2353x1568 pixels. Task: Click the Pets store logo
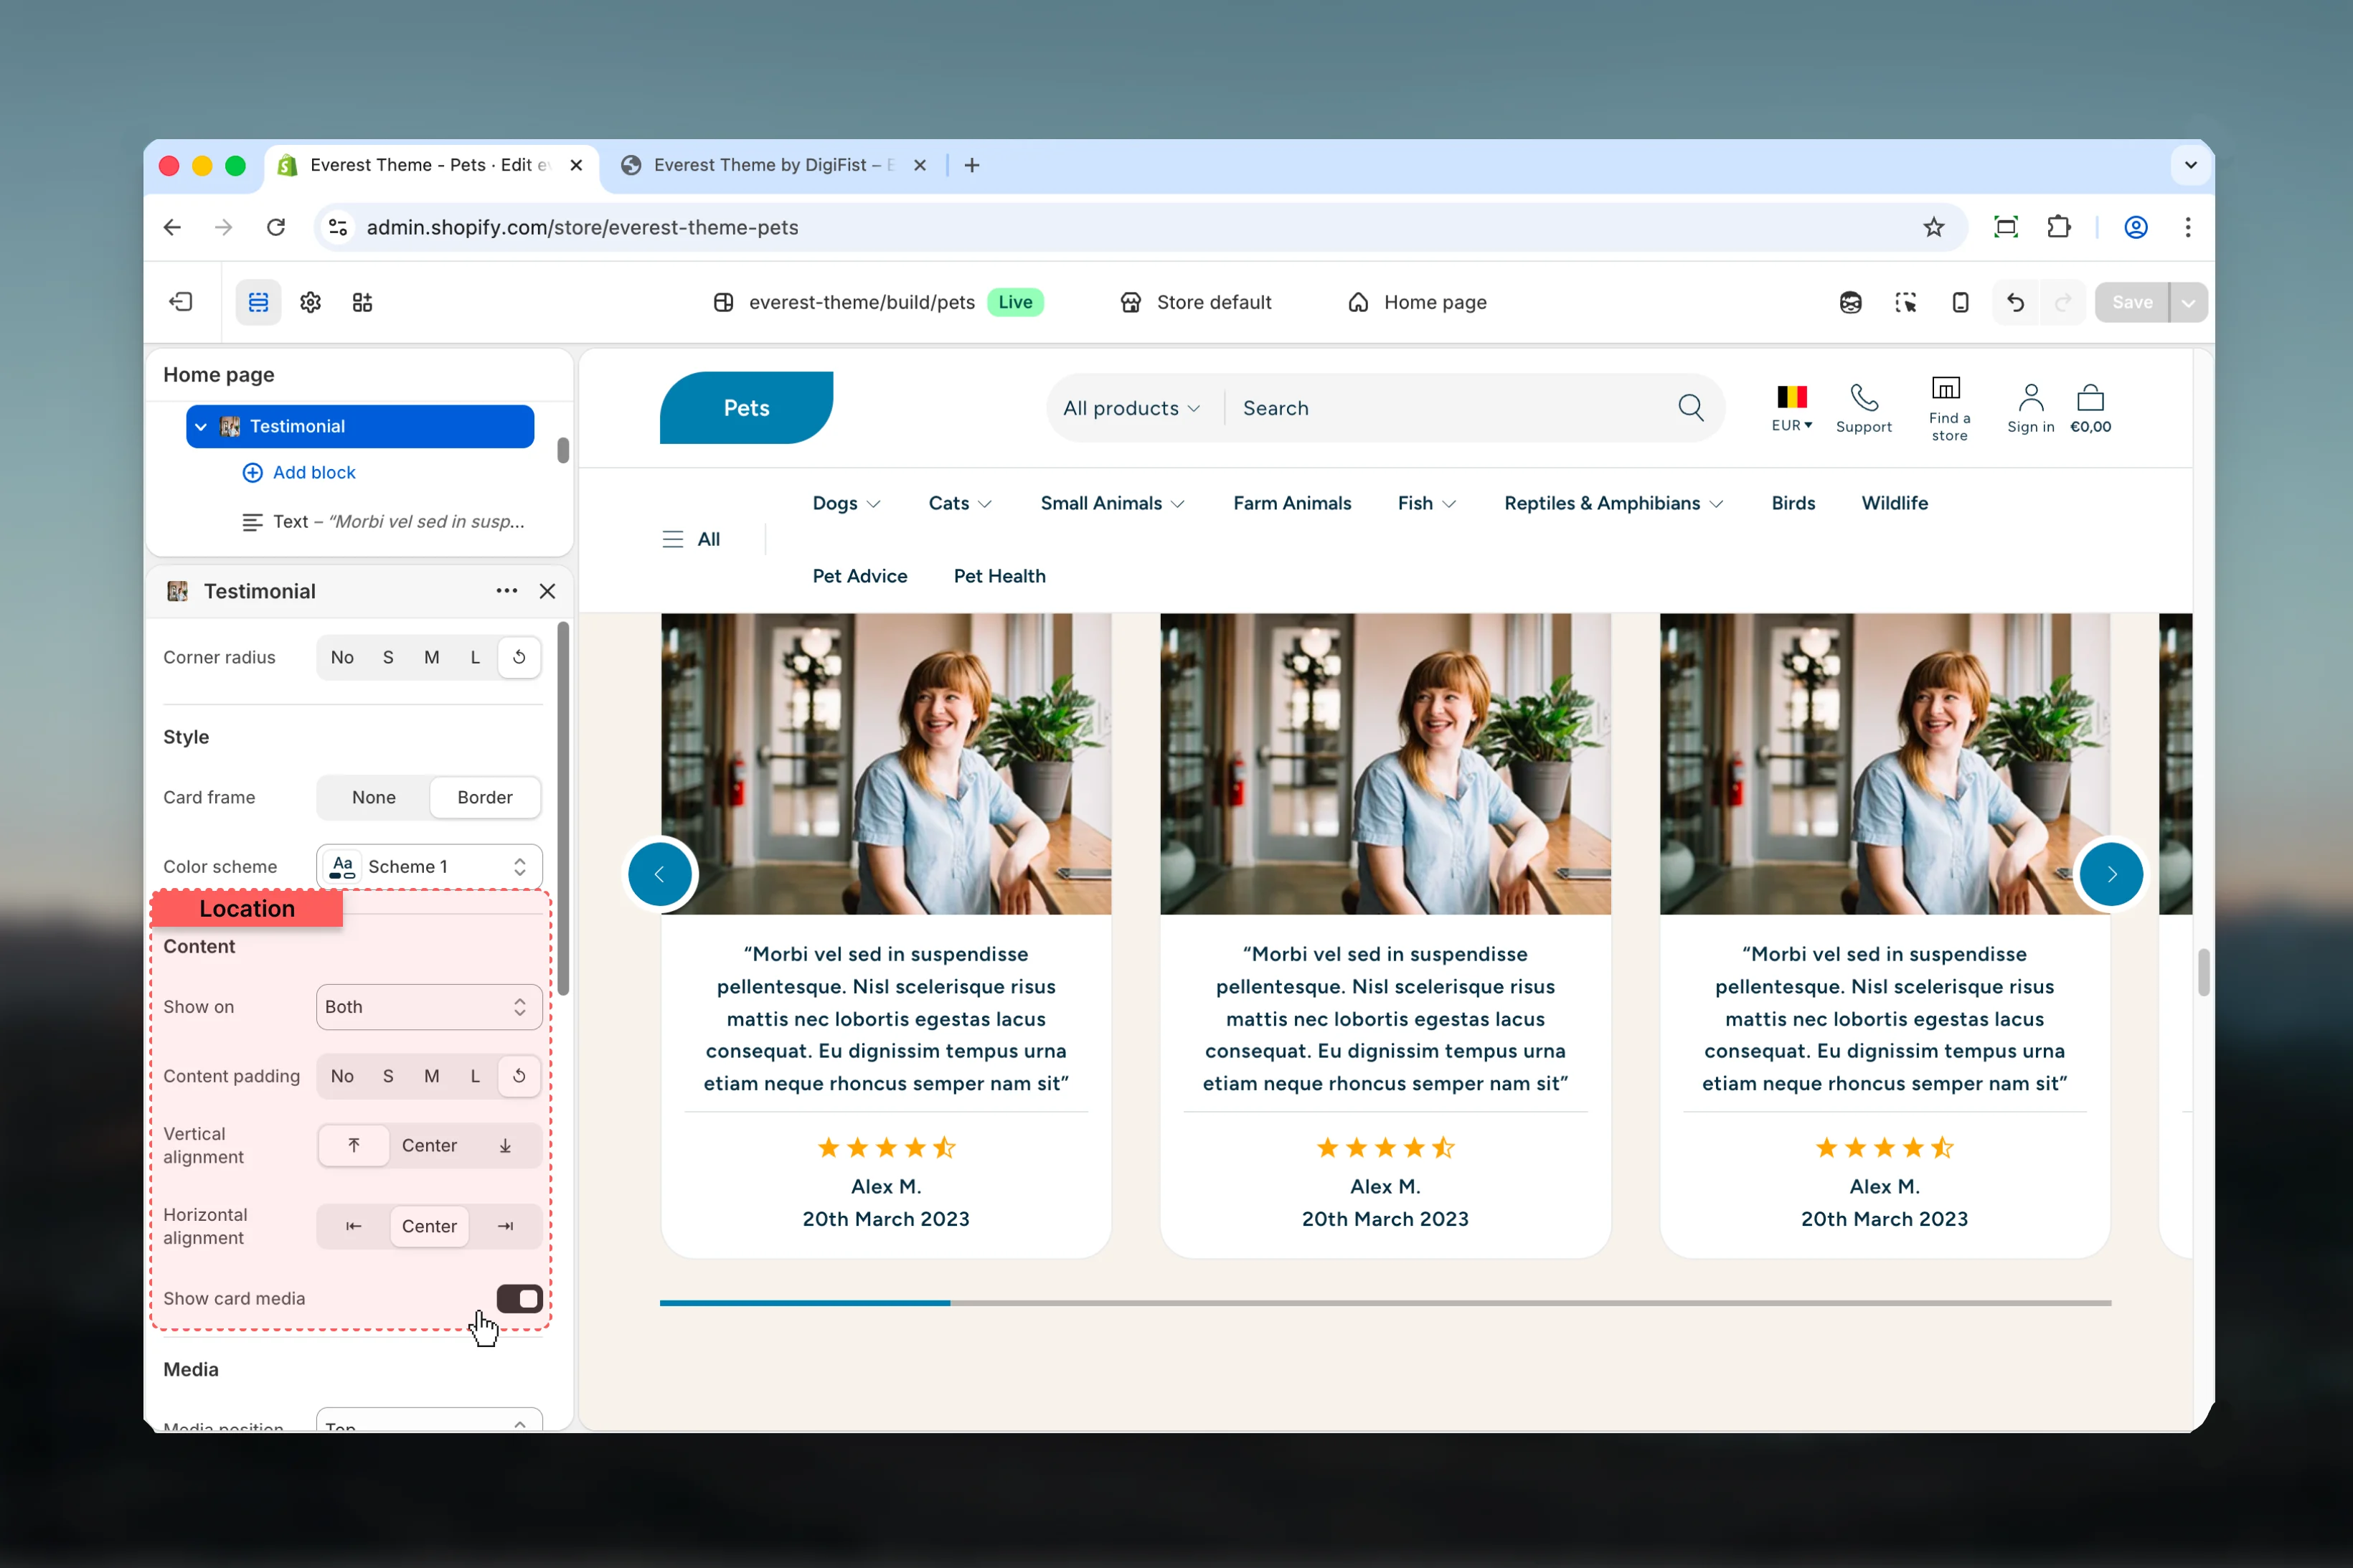point(746,408)
